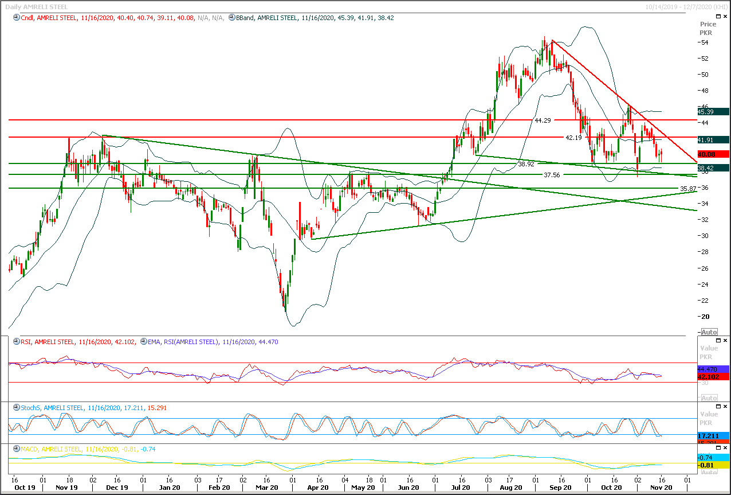Click the 44.470 EMA value tag
This screenshot has width=731, height=495.
713,369
